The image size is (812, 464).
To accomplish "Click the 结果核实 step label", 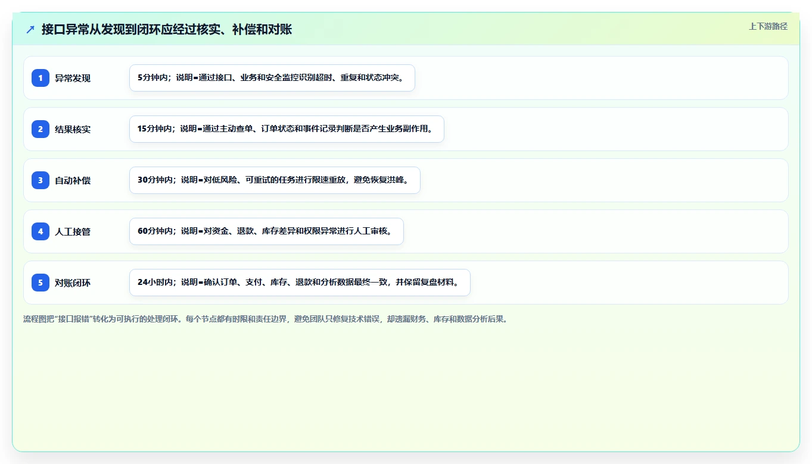I will (x=73, y=129).
